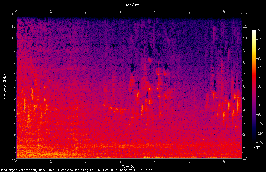
Task: Click the dBFS color scale bar
Action: coord(254,86)
